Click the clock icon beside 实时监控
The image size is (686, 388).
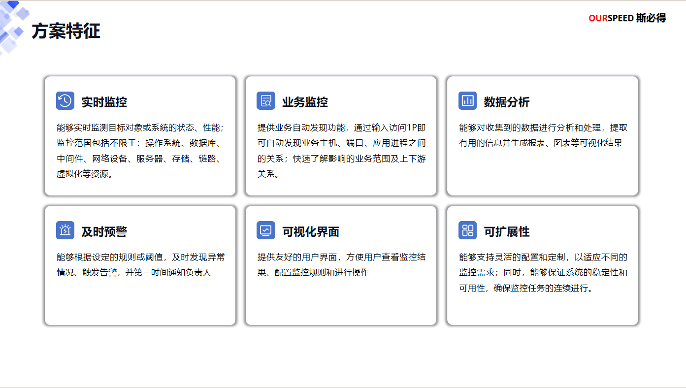(x=65, y=101)
